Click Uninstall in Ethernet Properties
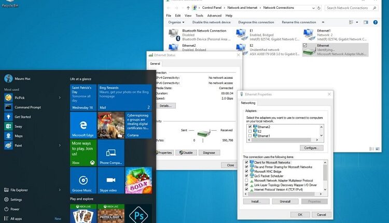The image size is (389, 223). (x=285, y=201)
